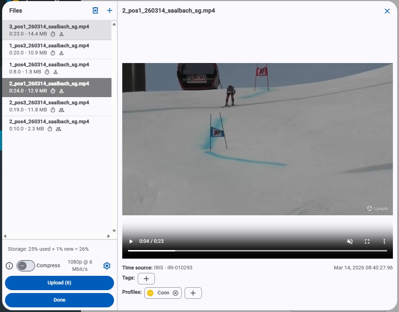The height and width of the screenshot is (312, 399).
Task: Select file 1_pos4_260314_saalbach_sg.mp4
Action: (x=57, y=68)
